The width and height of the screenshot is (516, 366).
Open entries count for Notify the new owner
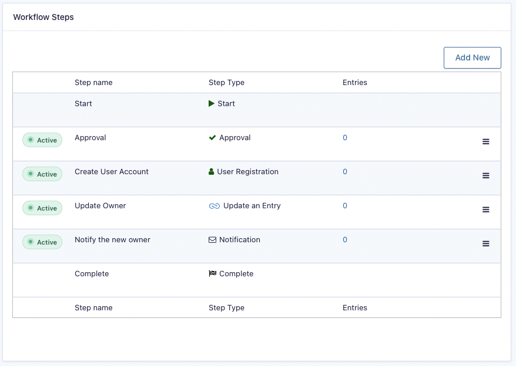(x=345, y=240)
